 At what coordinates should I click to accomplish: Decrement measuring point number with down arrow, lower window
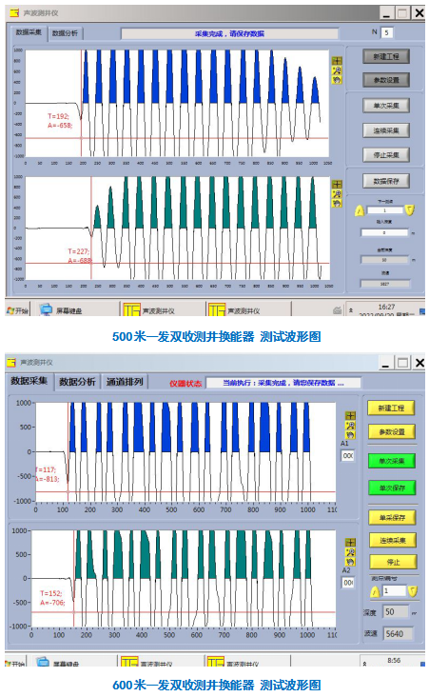click(413, 591)
